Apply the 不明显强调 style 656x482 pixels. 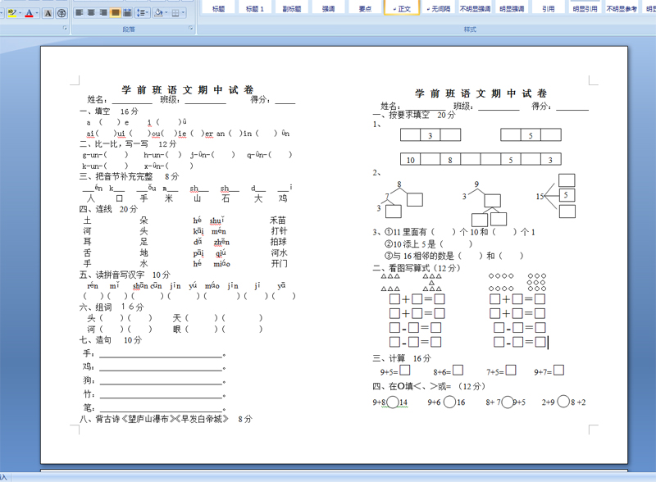[x=475, y=8]
